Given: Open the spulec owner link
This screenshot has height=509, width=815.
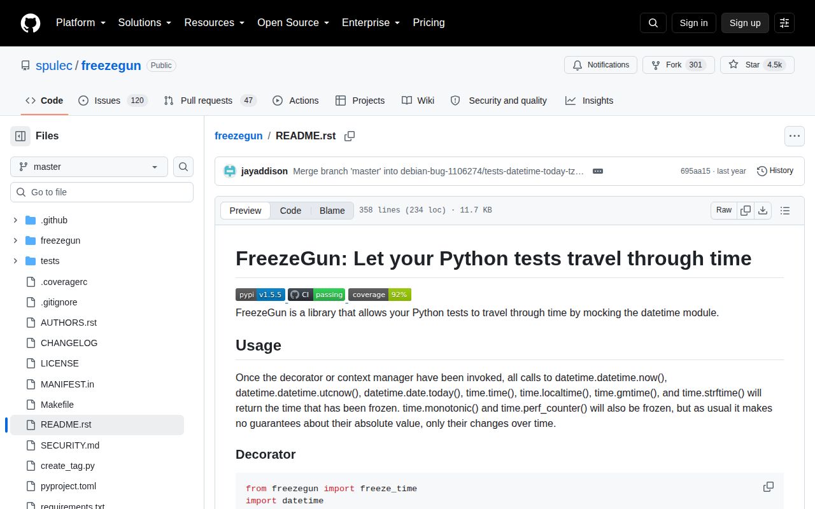Looking at the screenshot, I should [54, 66].
